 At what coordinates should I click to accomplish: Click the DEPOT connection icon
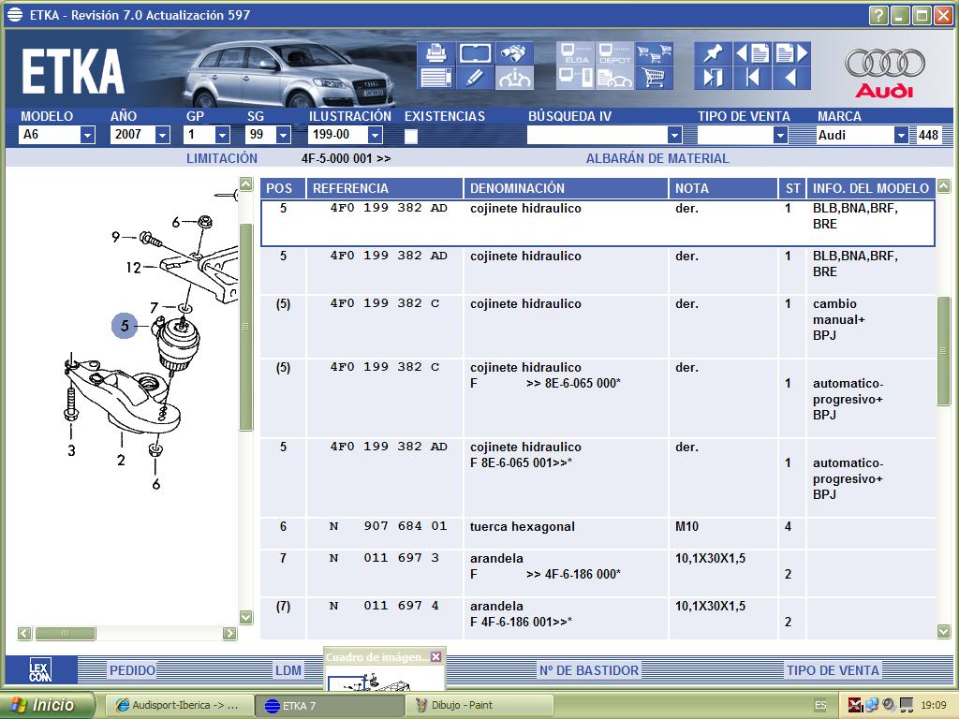pos(614,53)
